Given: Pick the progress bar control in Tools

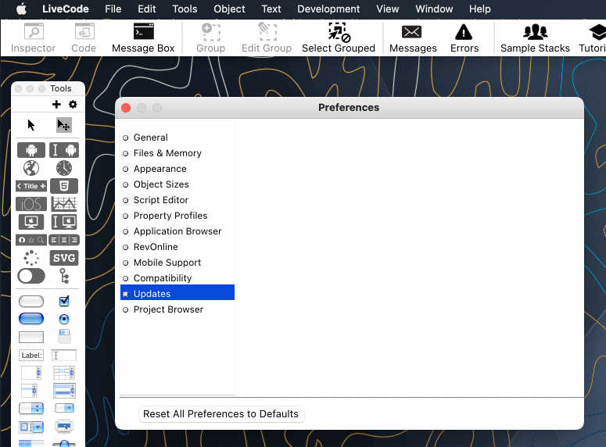Looking at the screenshot, I should [31, 443].
